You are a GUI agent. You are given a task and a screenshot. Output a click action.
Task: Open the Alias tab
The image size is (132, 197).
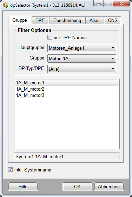[x=94, y=20]
